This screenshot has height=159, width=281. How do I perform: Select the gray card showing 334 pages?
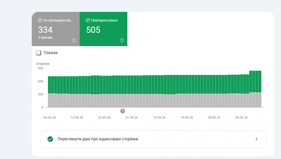tap(56, 29)
